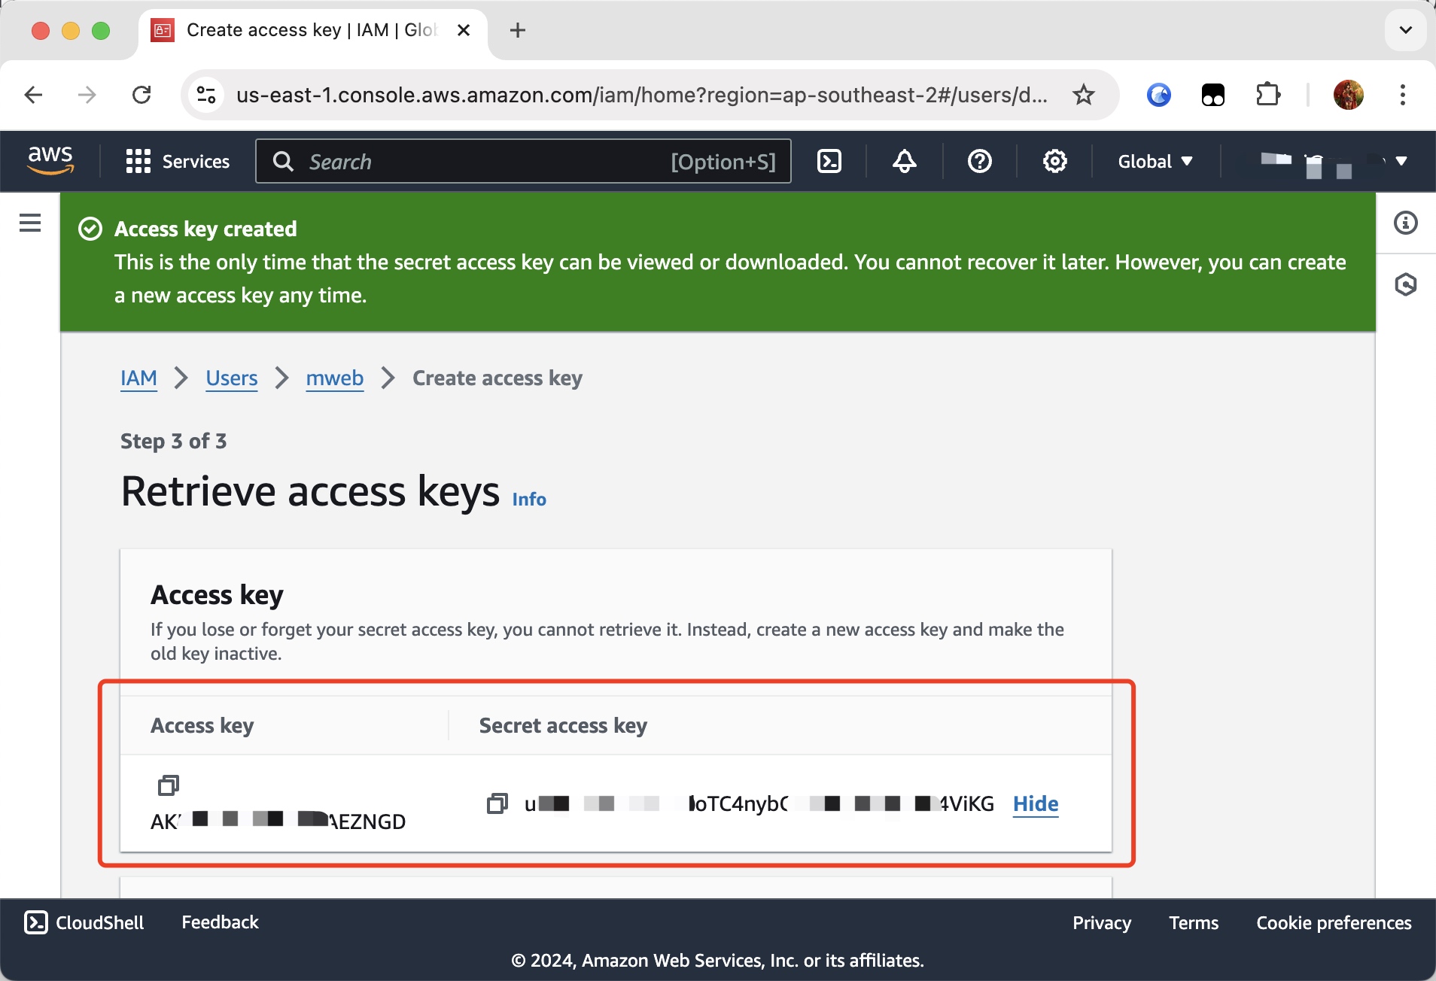Click the Info link beside heading

(529, 500)
